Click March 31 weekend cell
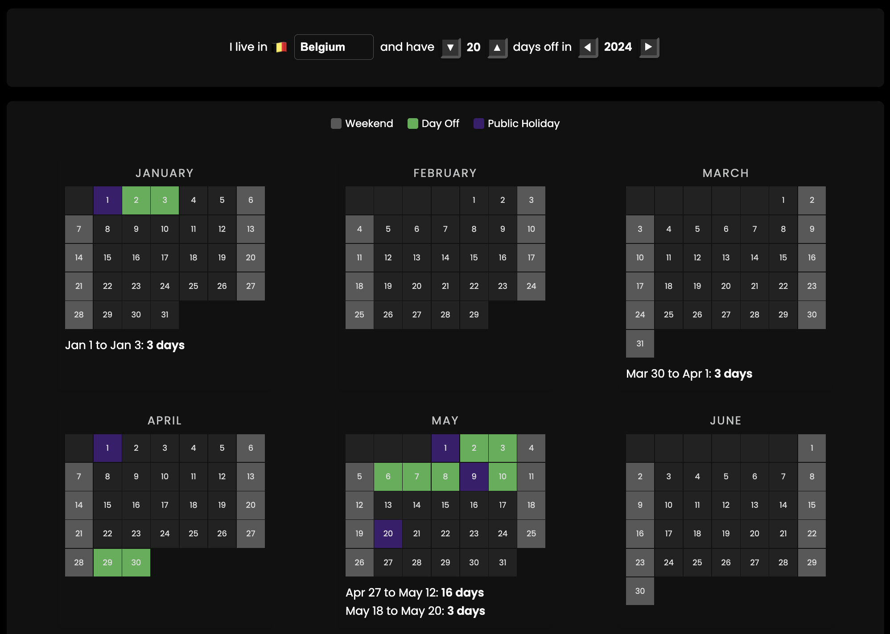This screenshot has width=890, height=634. click(640, 343)
